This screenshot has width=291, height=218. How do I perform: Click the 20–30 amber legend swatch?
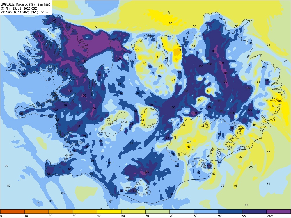(61, 212)
